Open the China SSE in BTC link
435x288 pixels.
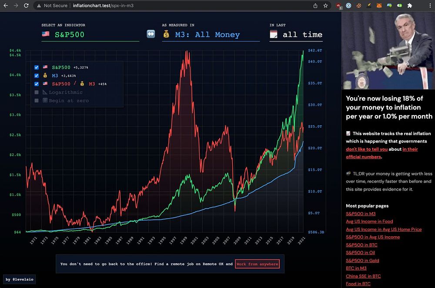[363, 276]
